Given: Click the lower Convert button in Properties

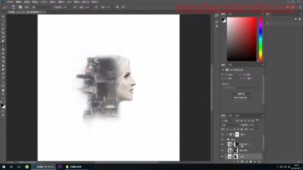Looking at the screenshot, I should click(241, 98).
